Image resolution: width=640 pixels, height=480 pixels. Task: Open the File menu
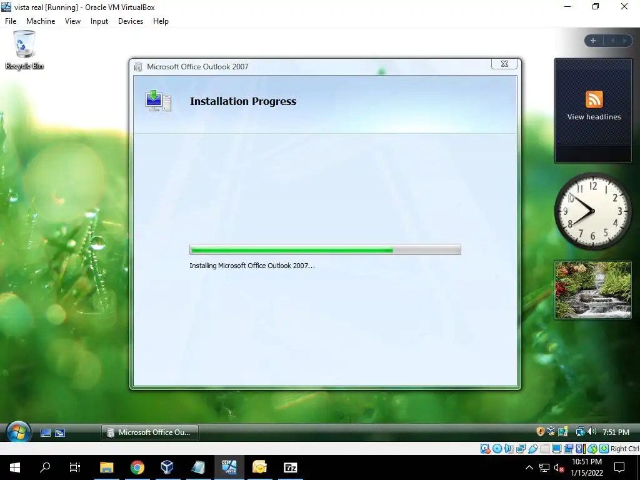pyautogui.click(x=11, y=21)
